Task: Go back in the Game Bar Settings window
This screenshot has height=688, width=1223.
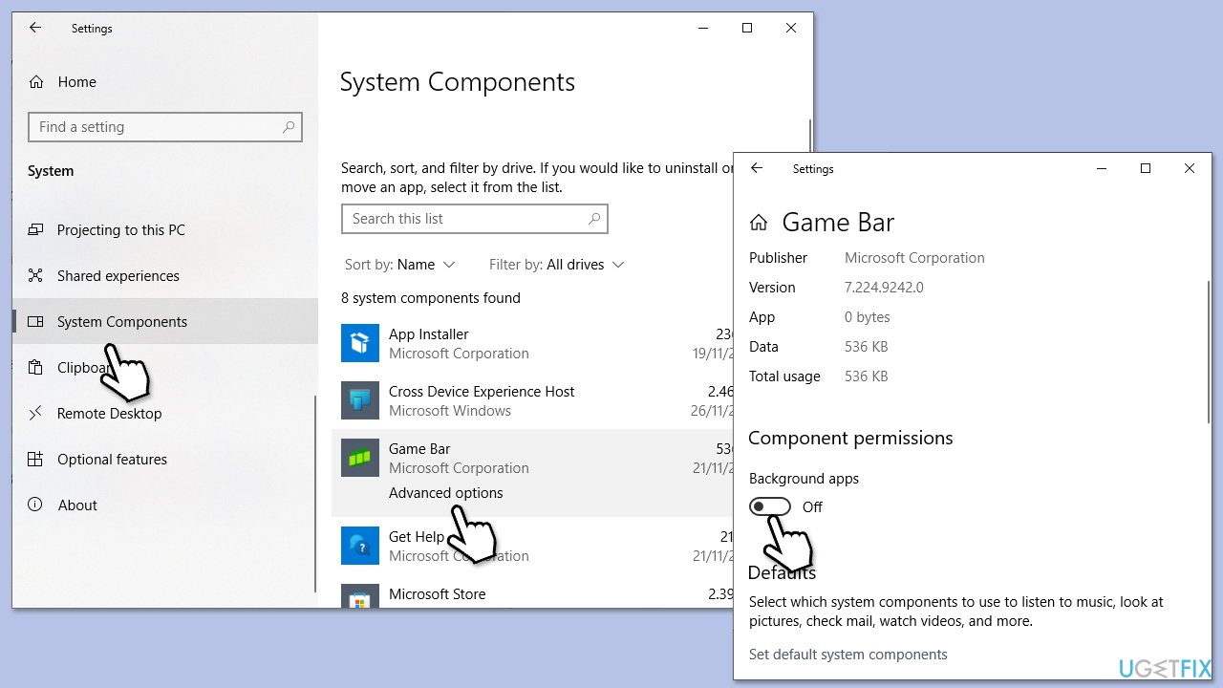Action: click(757, 168)
